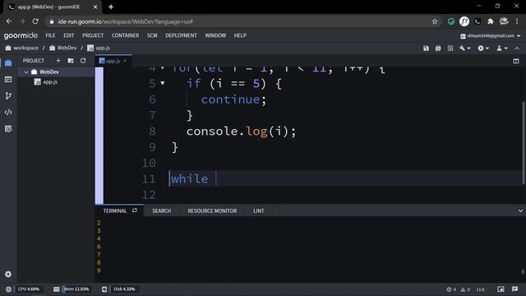Create new file with plus icon
The image size is (526, 296).
(58, 60)
